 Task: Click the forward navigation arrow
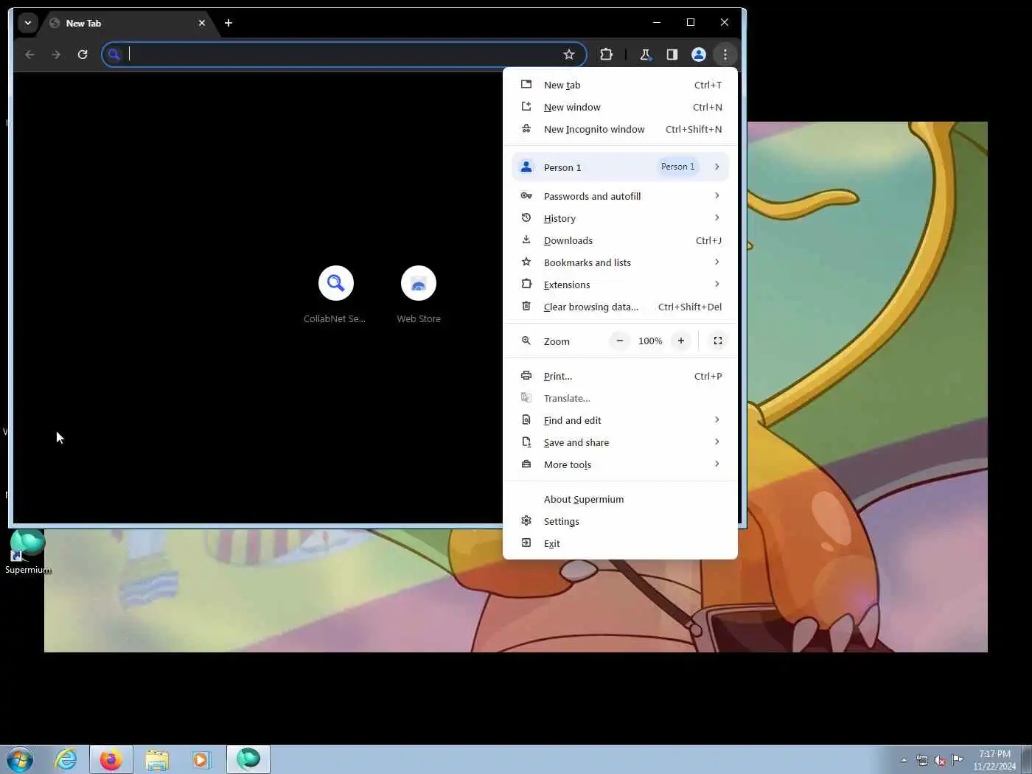point(56,55)
